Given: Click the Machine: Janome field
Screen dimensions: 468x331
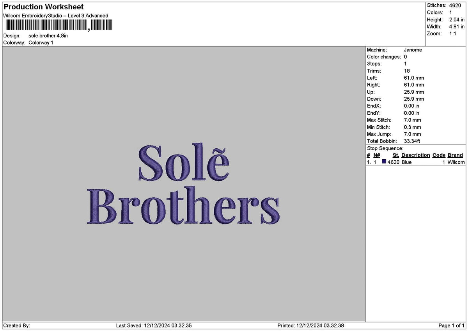Looking at the screenshot, I should [413, 50].
